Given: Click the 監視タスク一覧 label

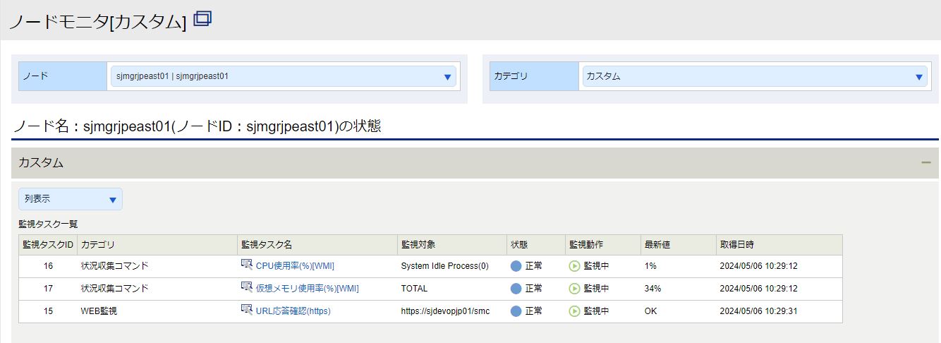Looking at the screenshot, I should click(x=48, y=224).
